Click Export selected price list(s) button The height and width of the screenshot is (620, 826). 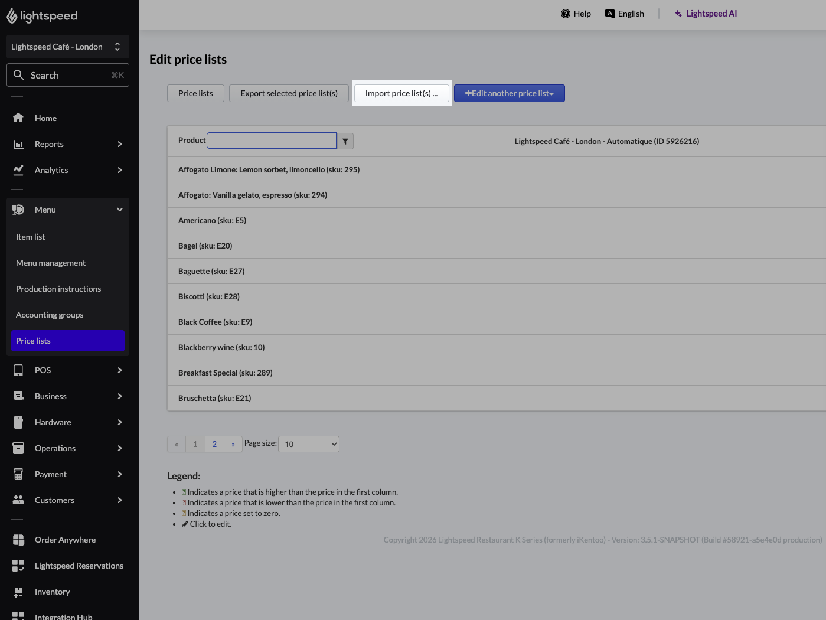(x=289, y=93)
